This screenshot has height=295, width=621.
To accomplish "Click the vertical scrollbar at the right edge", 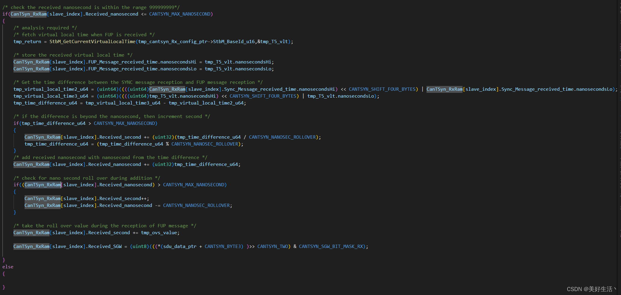I will point(619,147).
